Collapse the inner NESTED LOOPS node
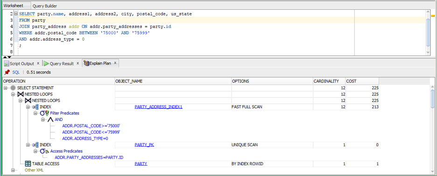437x176 pixels. 20,101
